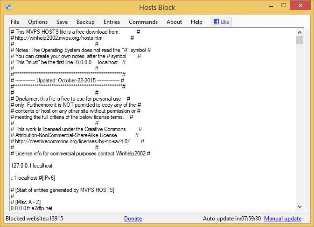The image size is (314, 227).
Task: Click 'This work is licensed under the Creative Commons' line
Action: pos(77,129)
